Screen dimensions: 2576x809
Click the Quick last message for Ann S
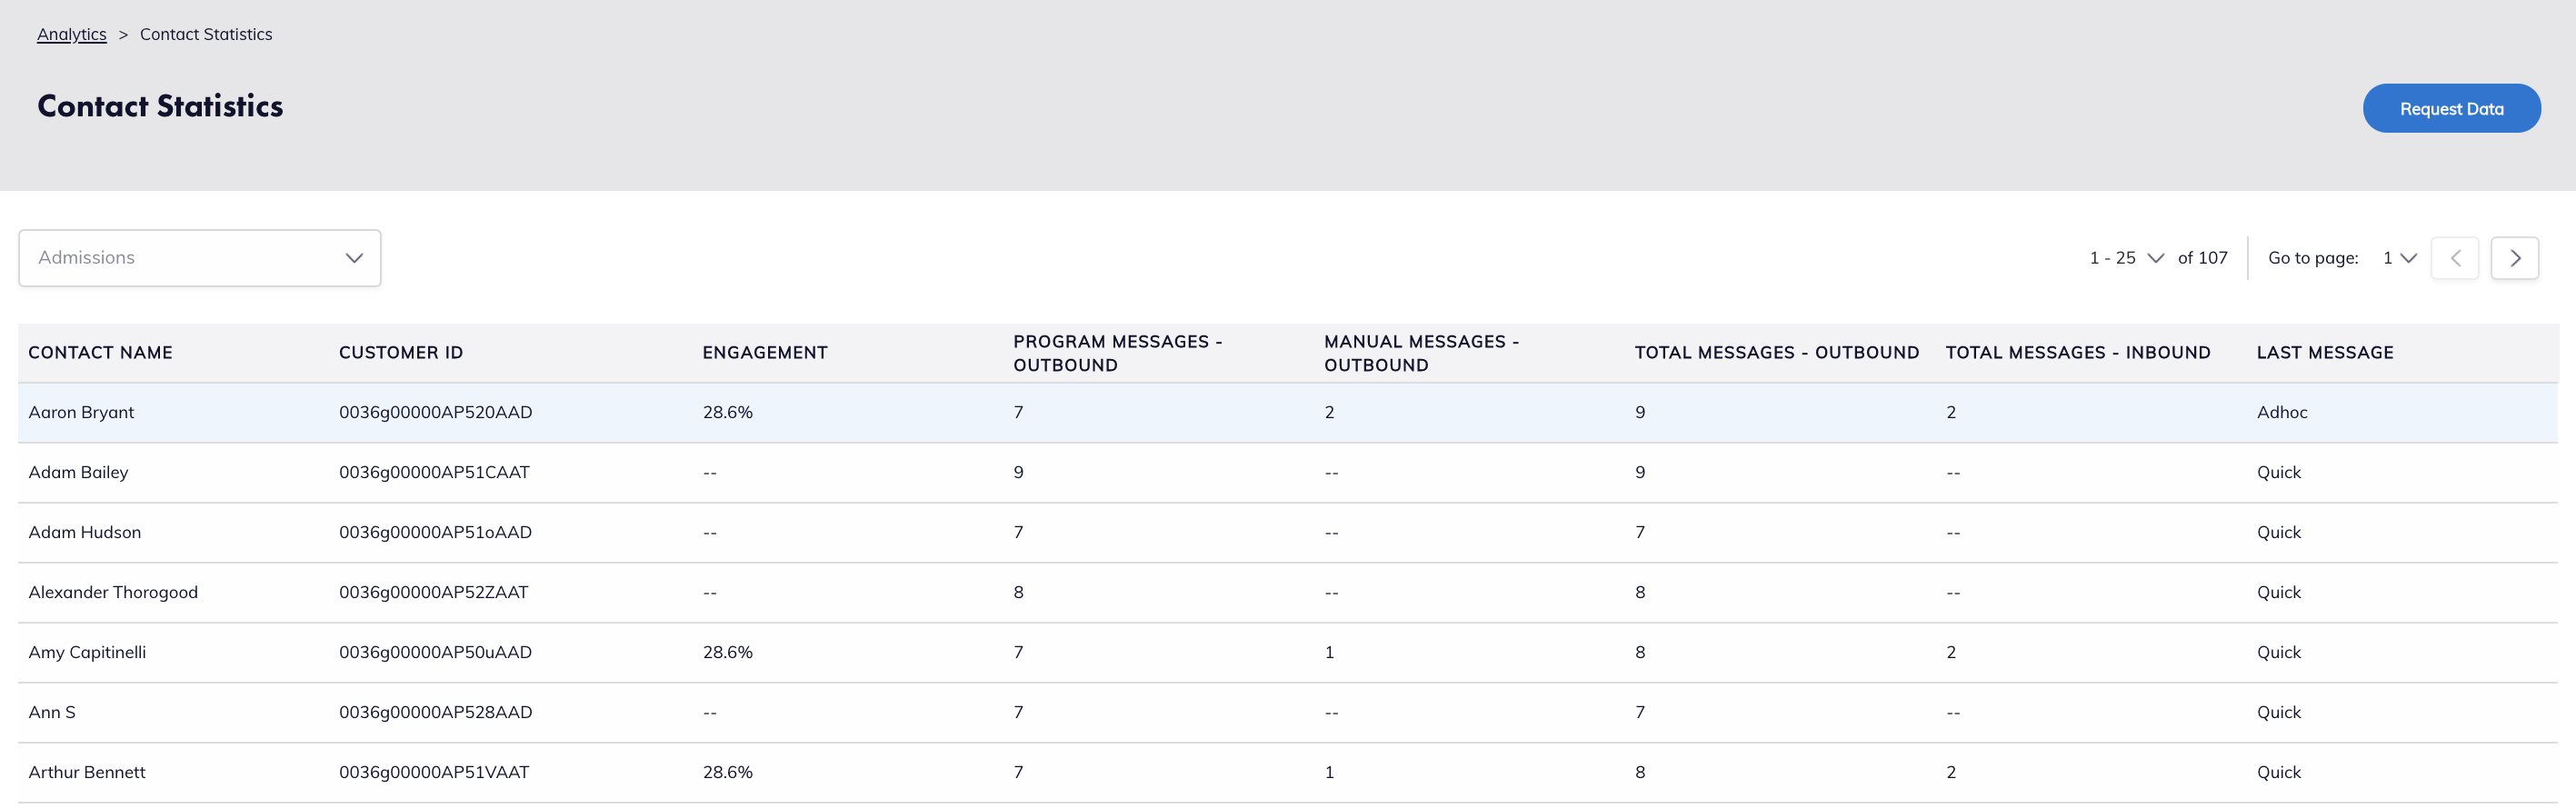[2279, 712]
